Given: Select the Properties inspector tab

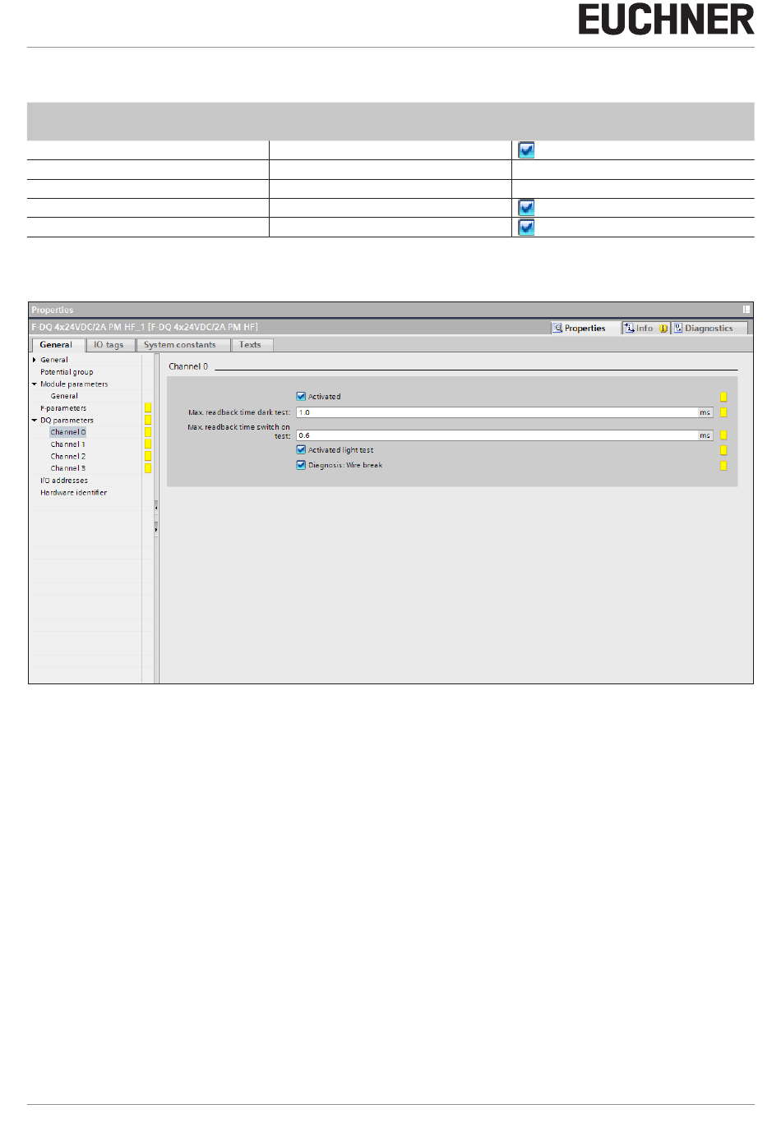Looking at the screenshot, I should click(x=585, y=328).
